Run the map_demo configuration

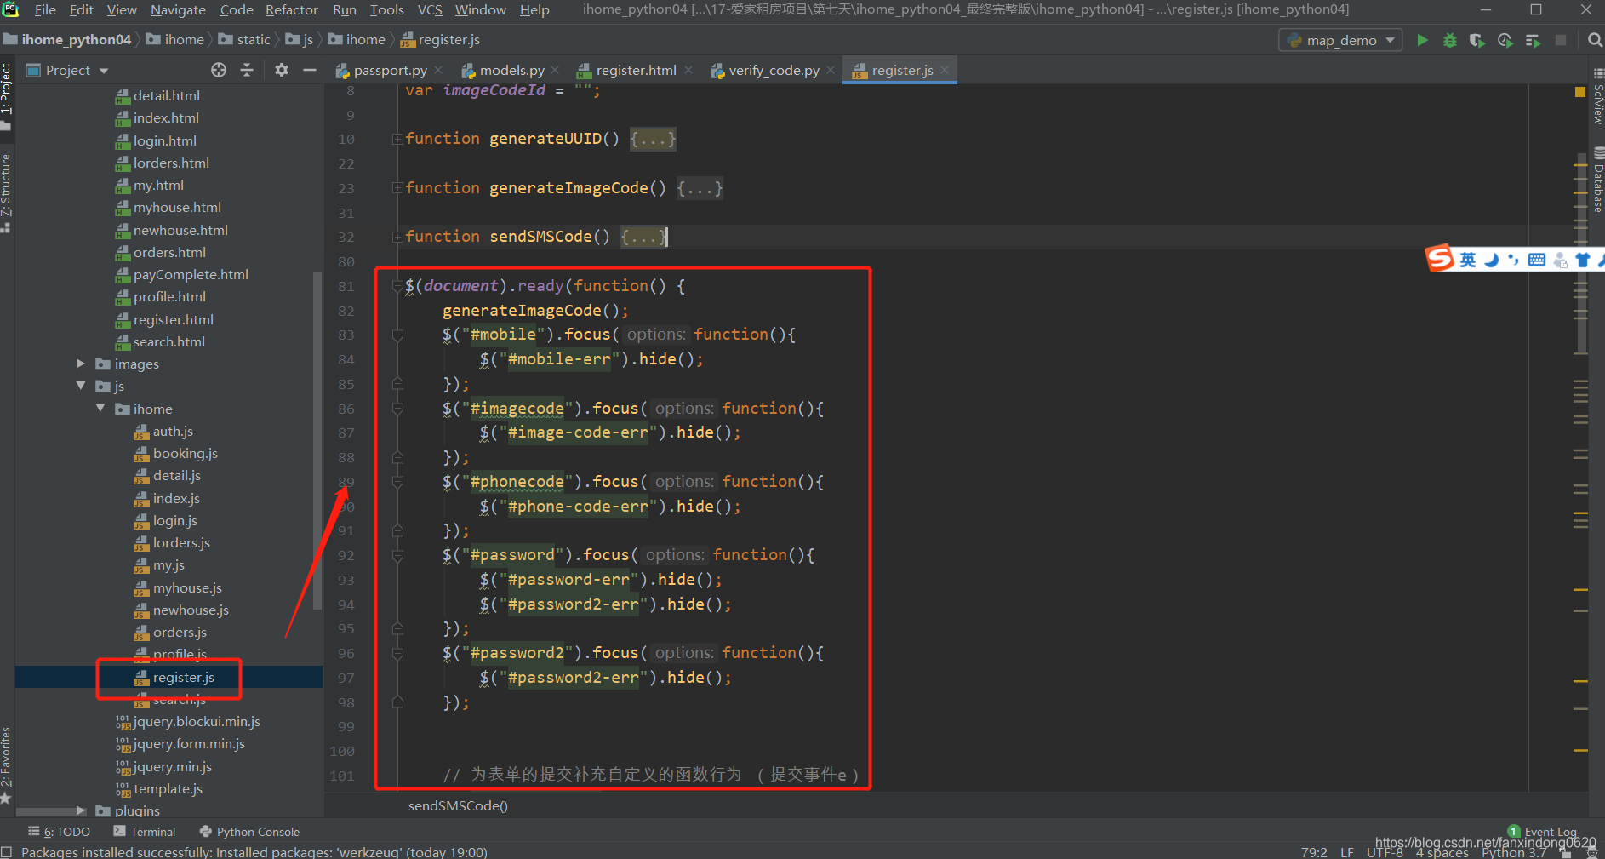(1422, 40)
